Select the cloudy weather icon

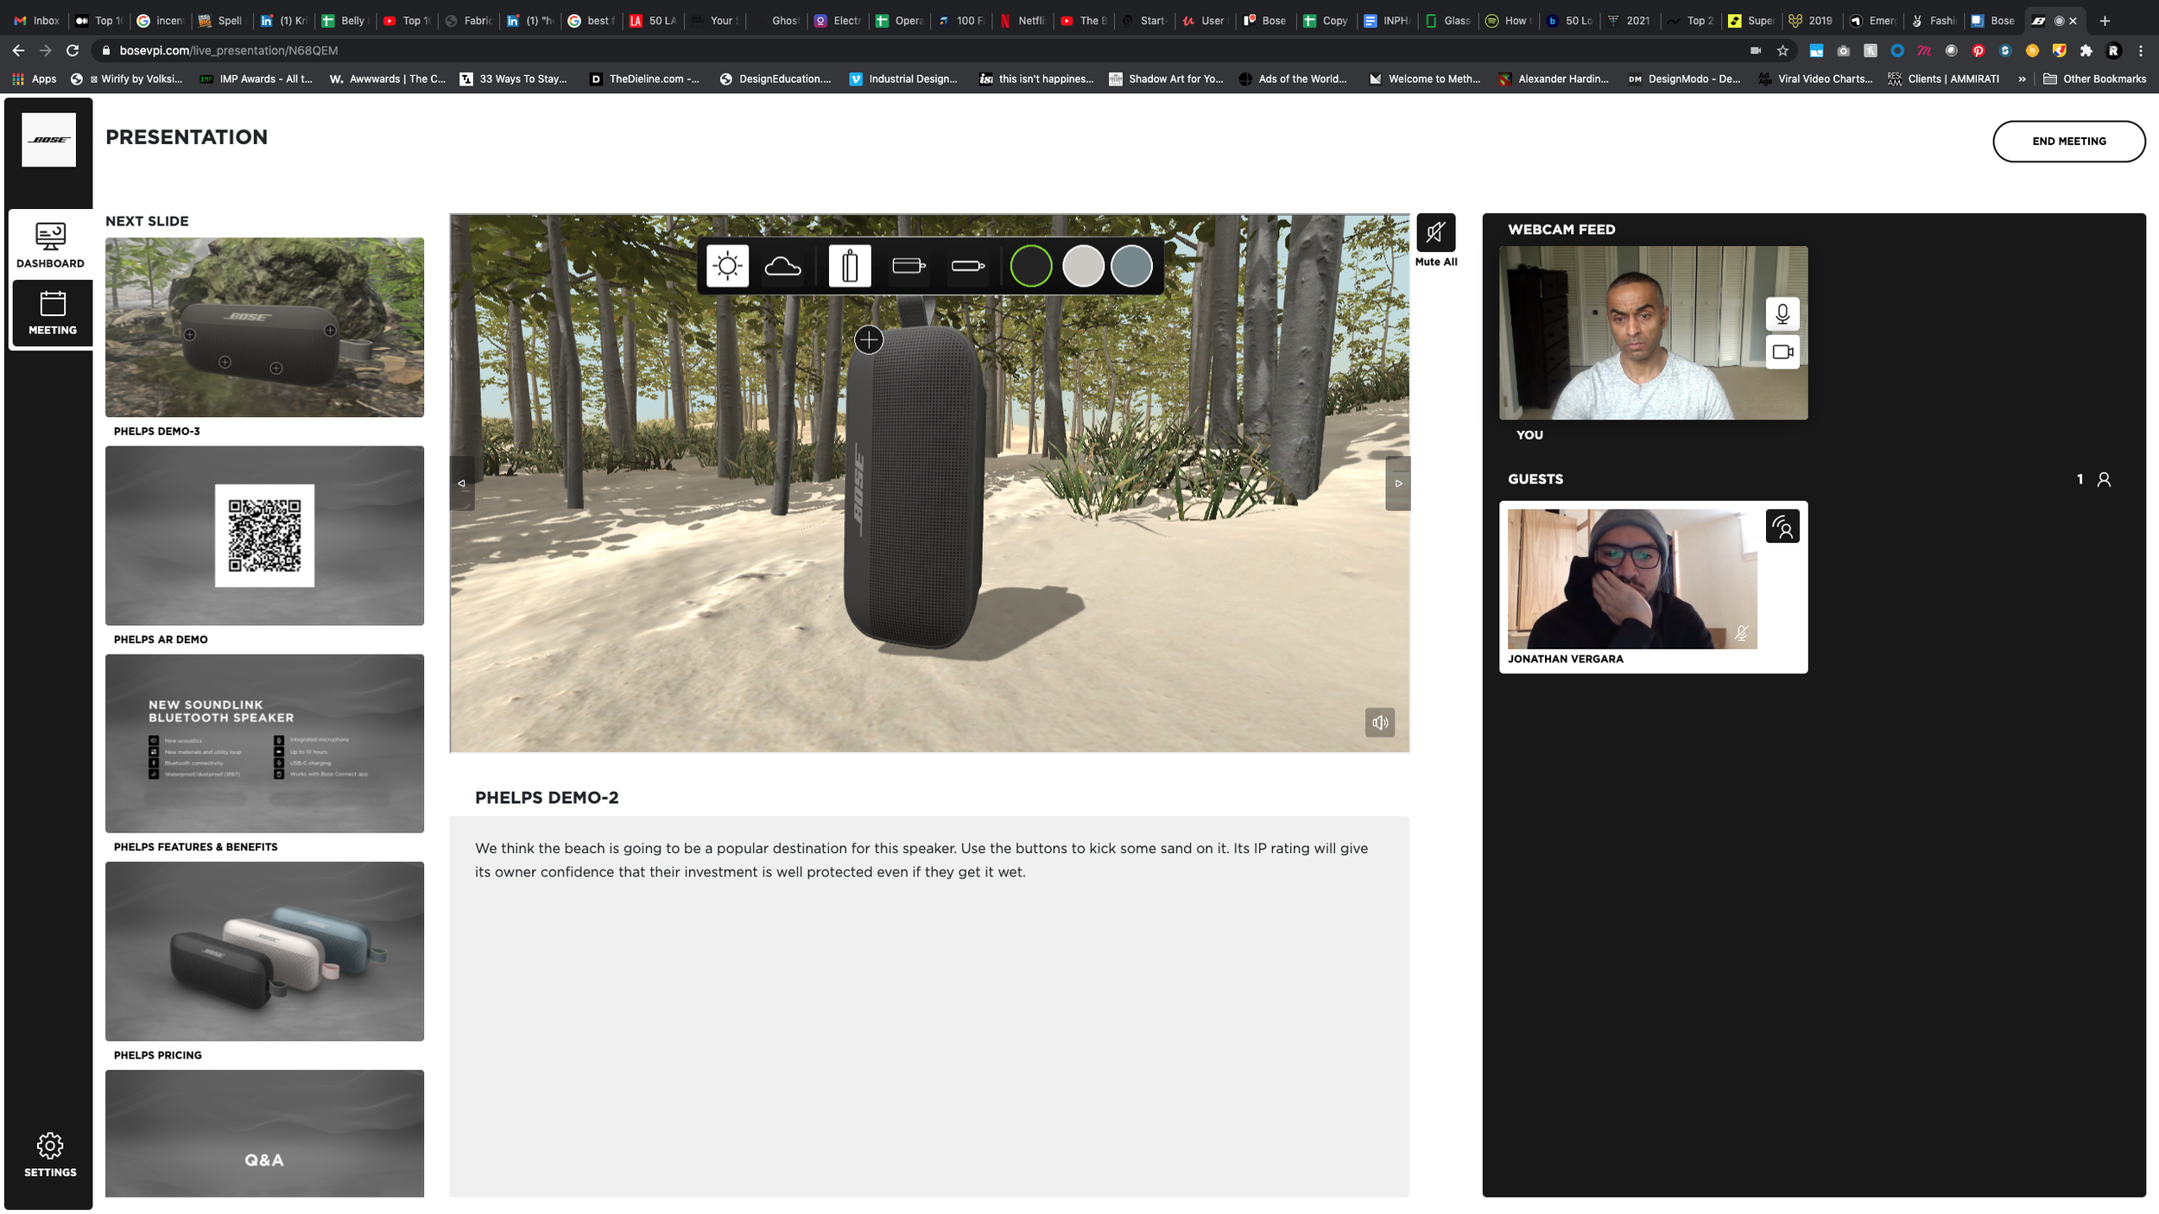782,265
